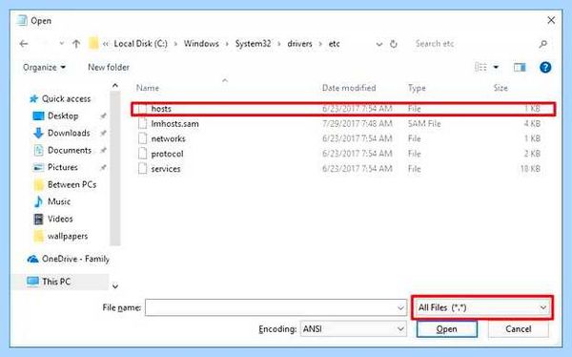Click the back navigation arrow
The width and height of the screenshot is (572, 357).
pos(24,44)
